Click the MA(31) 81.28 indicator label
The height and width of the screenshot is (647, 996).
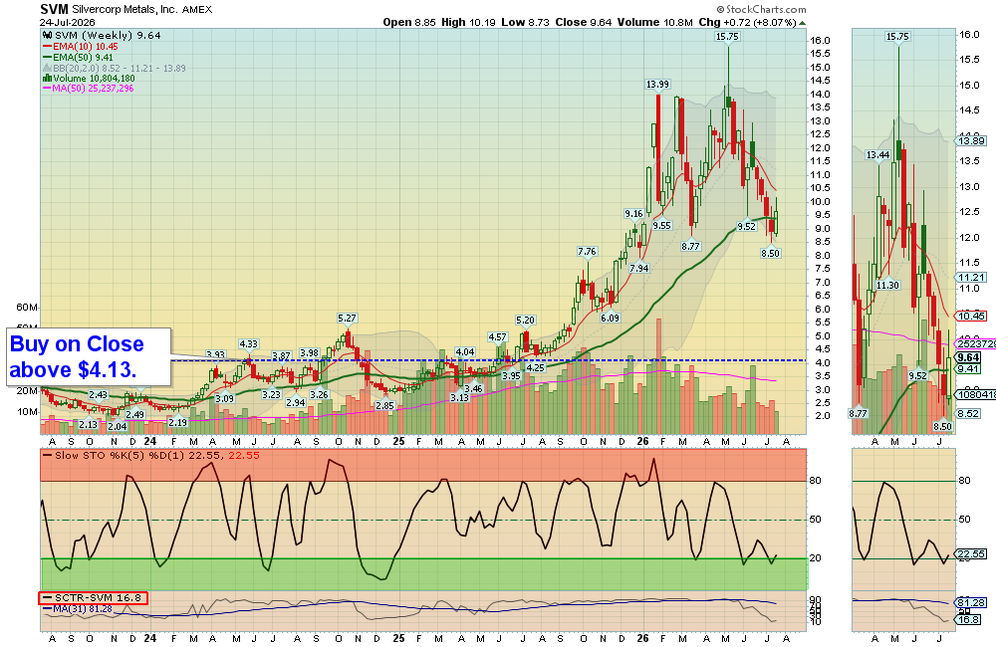[x=78, y=609]
